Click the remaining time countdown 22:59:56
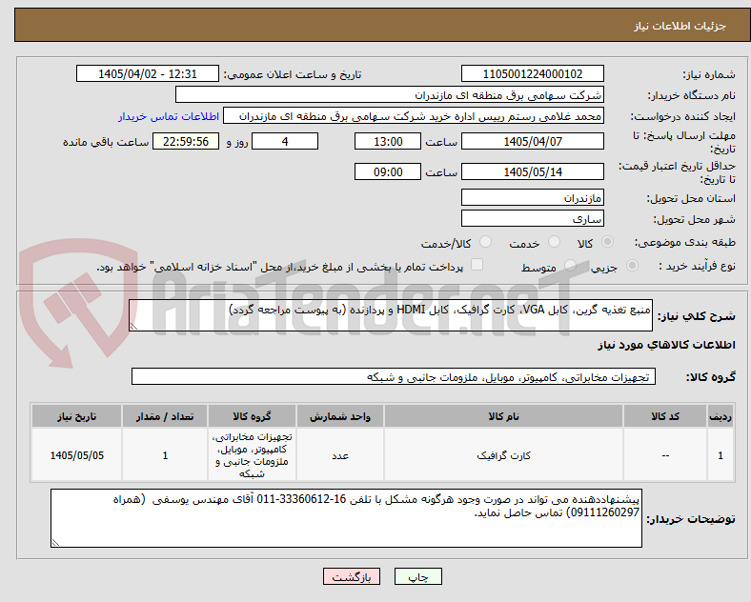 click(x=186, y=142)
